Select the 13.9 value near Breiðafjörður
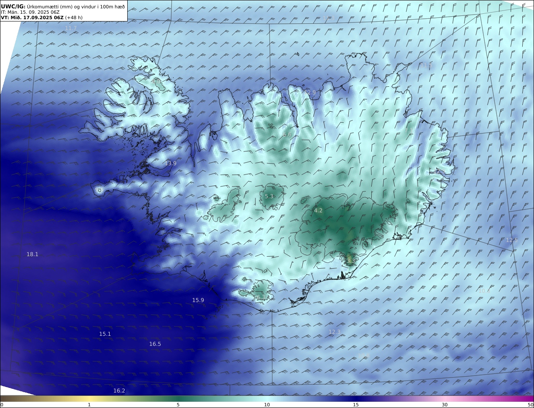534x408 pixels. tap(171, 163)
